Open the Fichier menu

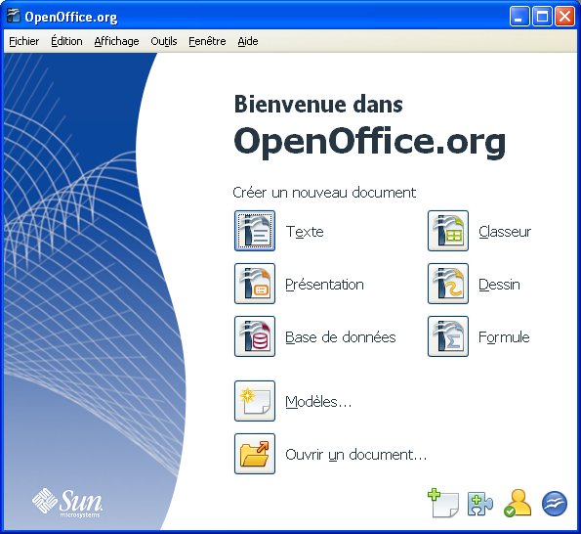point(24,41)
